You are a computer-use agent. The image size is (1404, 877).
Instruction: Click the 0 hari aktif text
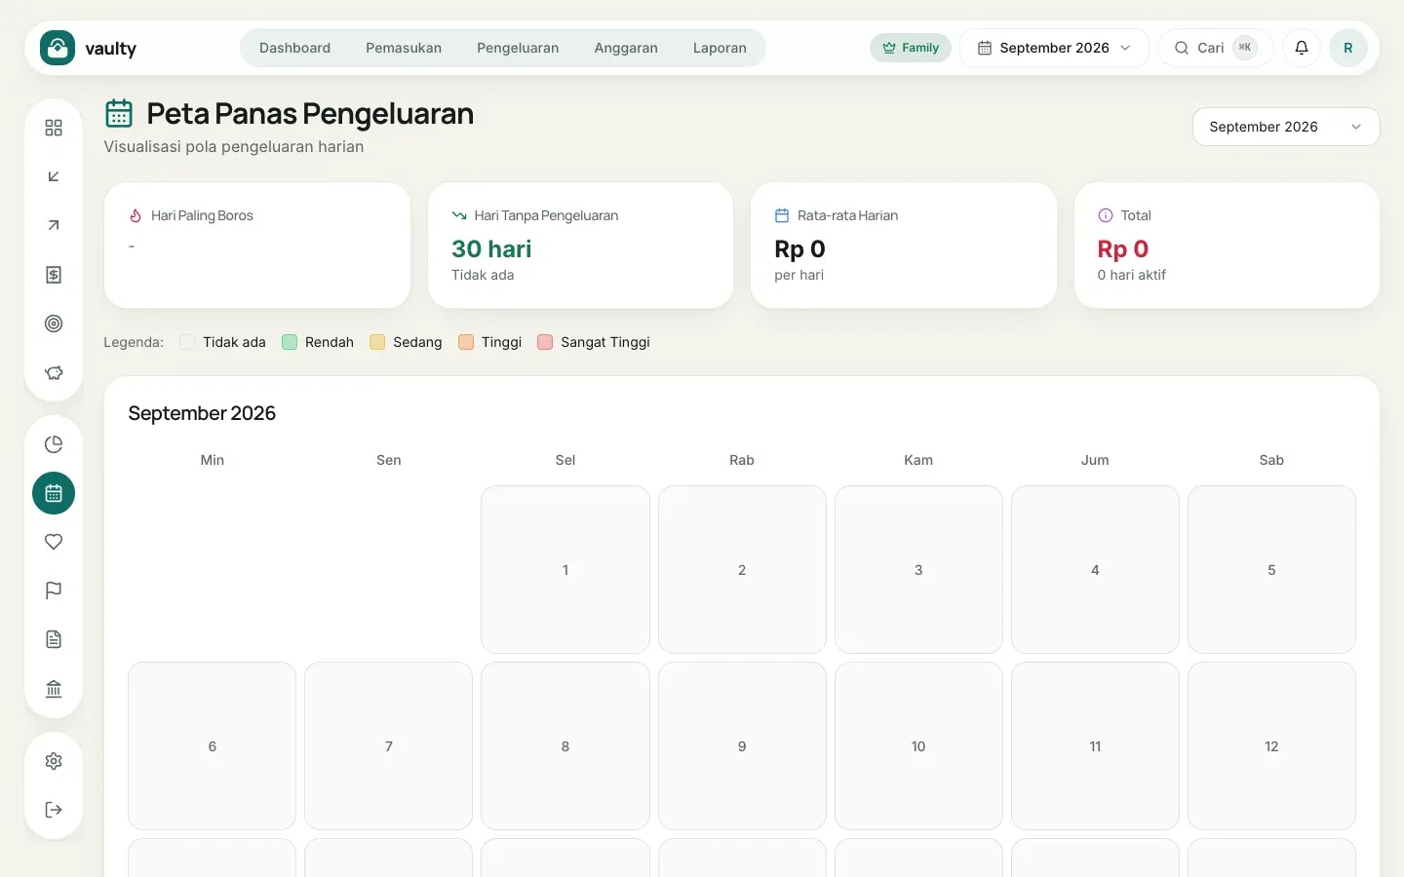[x=1132, y=275]
